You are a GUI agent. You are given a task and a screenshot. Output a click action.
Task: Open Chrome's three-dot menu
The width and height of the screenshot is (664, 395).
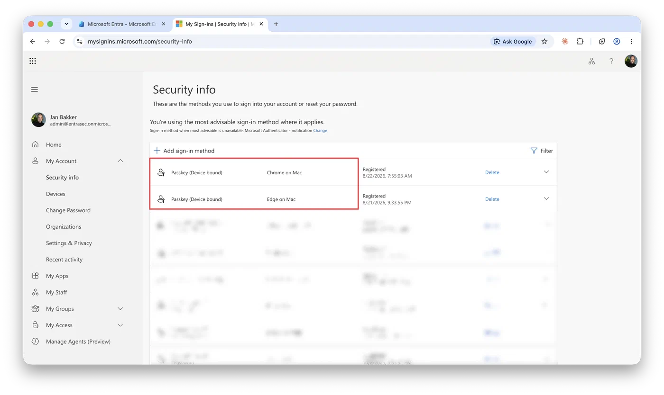631,41
